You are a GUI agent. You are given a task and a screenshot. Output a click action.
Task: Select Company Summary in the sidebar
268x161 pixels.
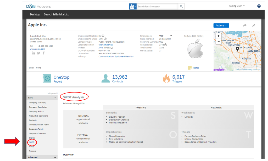37,103
